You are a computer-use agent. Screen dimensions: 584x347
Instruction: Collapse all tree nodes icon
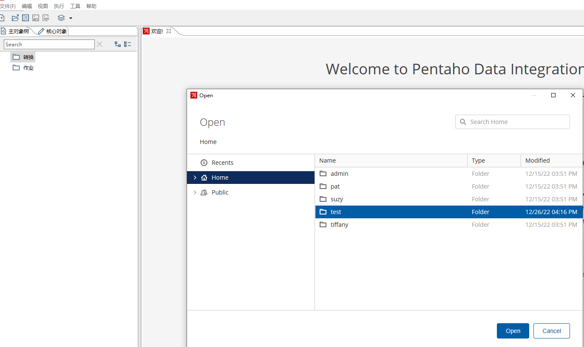(128, 44)
